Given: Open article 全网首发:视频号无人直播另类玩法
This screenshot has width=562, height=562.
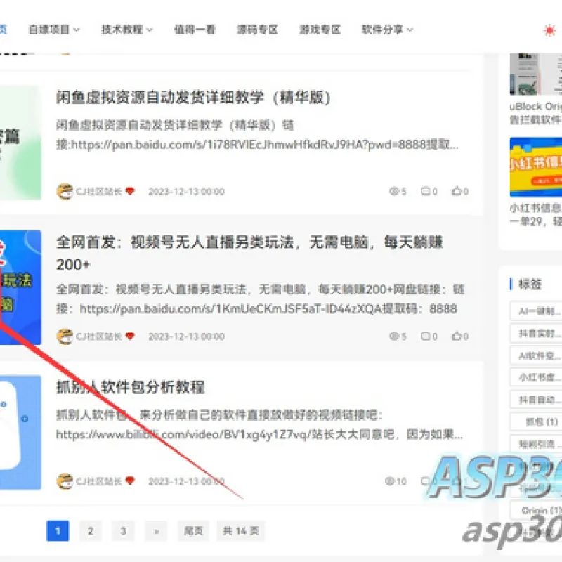Looking at the screenshot, I should coord(249,253).
